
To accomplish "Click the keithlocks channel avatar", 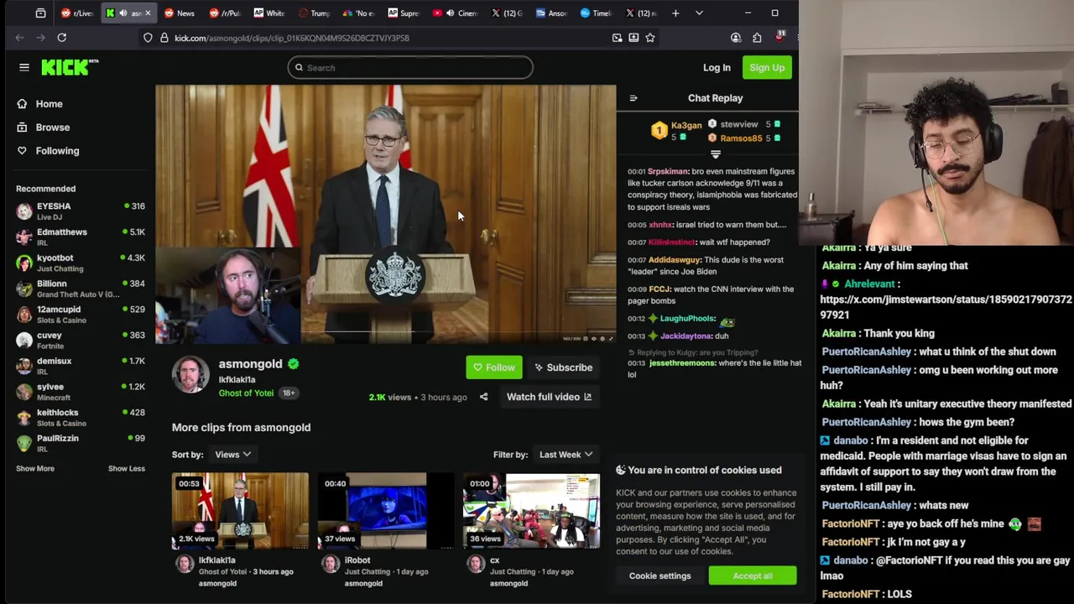I will click(24, 419).
